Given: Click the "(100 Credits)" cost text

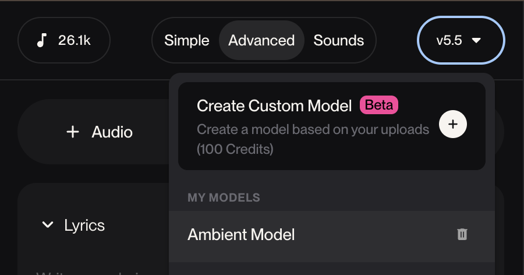Looking at the screenshot, I should [235, 149].
